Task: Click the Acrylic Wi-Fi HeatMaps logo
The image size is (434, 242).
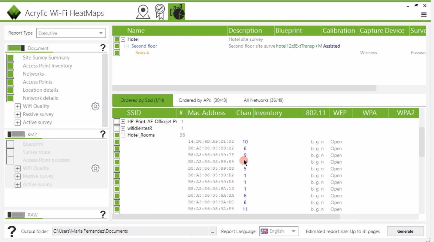Action: tap(14, 12)
